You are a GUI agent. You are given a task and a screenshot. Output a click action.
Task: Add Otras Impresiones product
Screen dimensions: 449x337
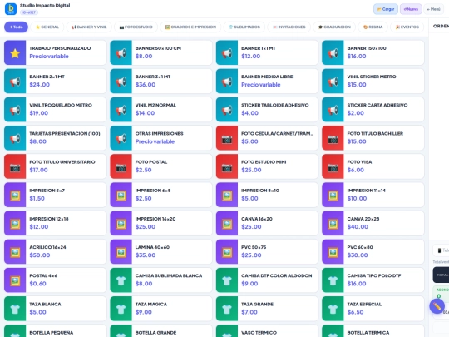[161, 138]
